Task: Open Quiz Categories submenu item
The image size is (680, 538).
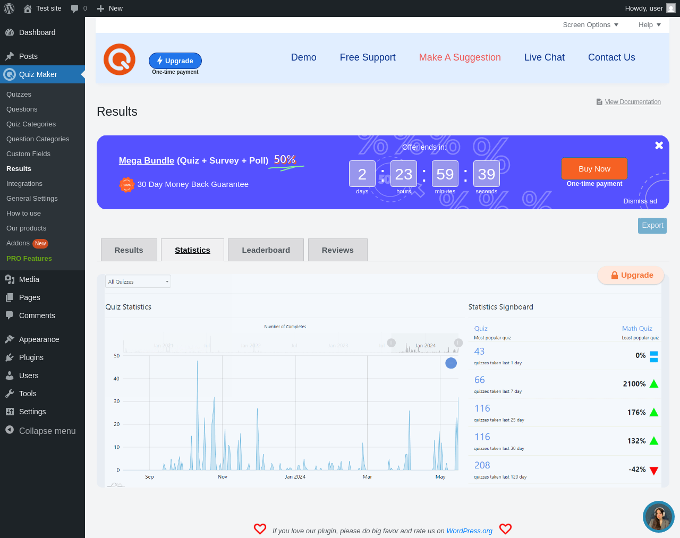Action: (42, 124)
